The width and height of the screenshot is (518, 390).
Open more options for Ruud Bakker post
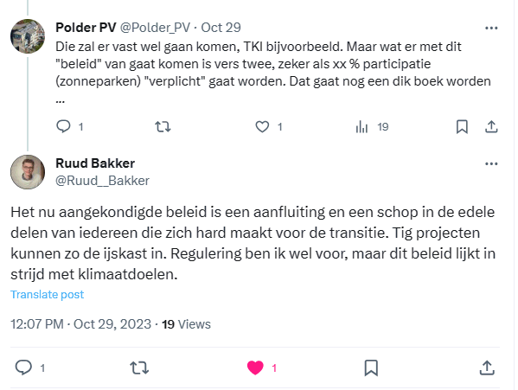(x=491, y=163)
